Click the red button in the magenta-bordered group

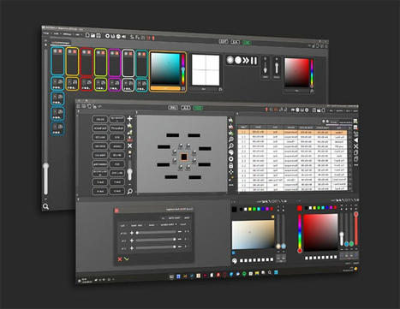tap(117, 53)
